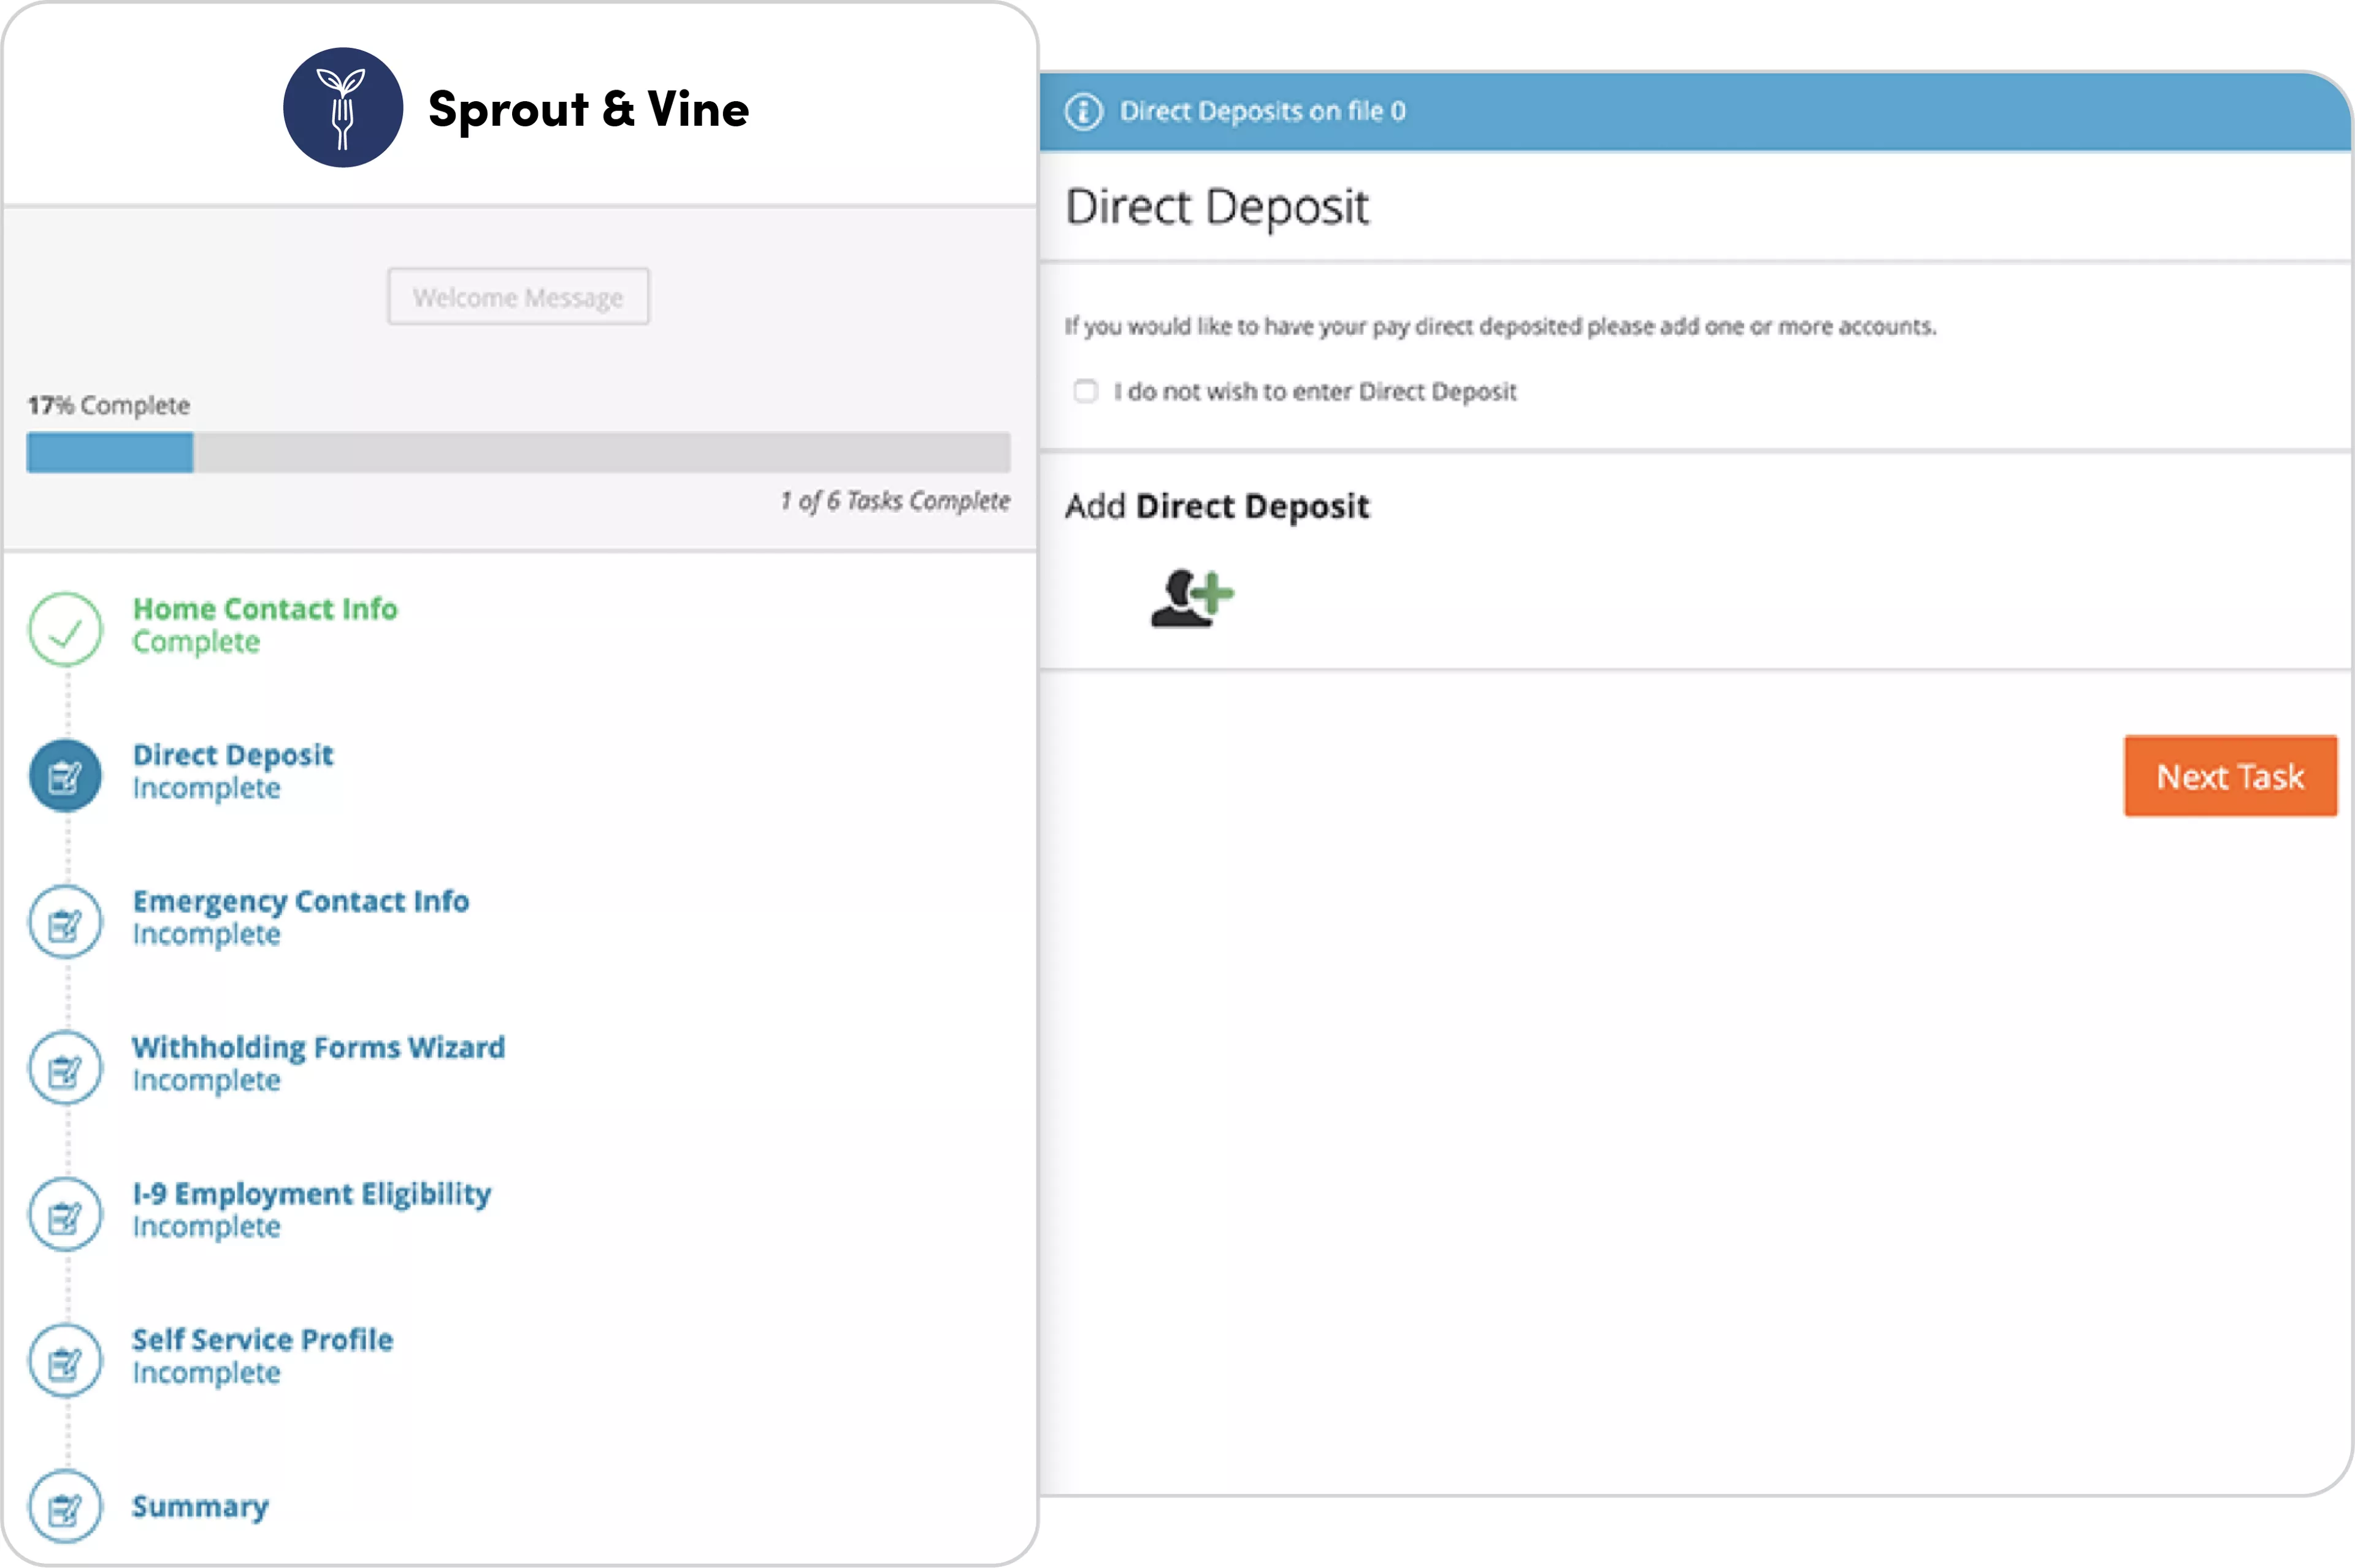Image resolution: width=2355 pixels, height=1568 pixels.
Task: Click the Withholding Forms Wizard step icon
Action: click(65, 1069)
